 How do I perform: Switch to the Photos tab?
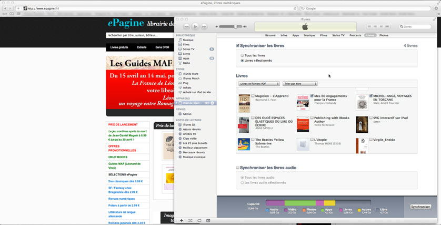[x=384, y=35]
